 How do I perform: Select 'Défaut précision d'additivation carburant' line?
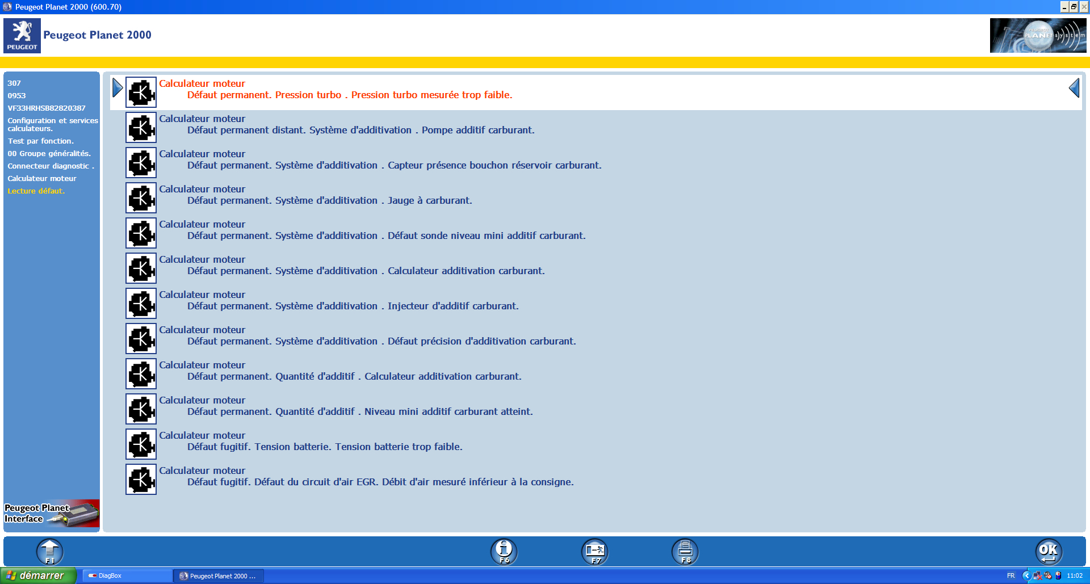tap(382, 342)
